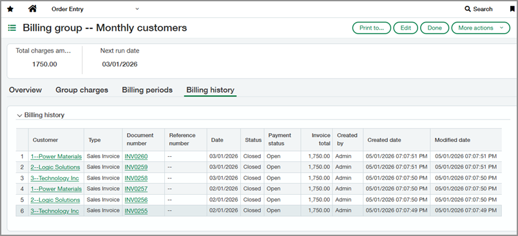The width and height of the screenshot is (518, 236).
Task: Click the Done button
Action: (434, 28)
